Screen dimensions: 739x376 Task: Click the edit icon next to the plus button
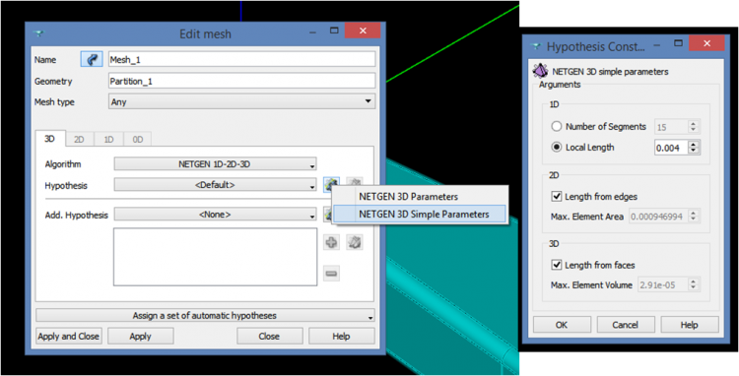point(355,243)
